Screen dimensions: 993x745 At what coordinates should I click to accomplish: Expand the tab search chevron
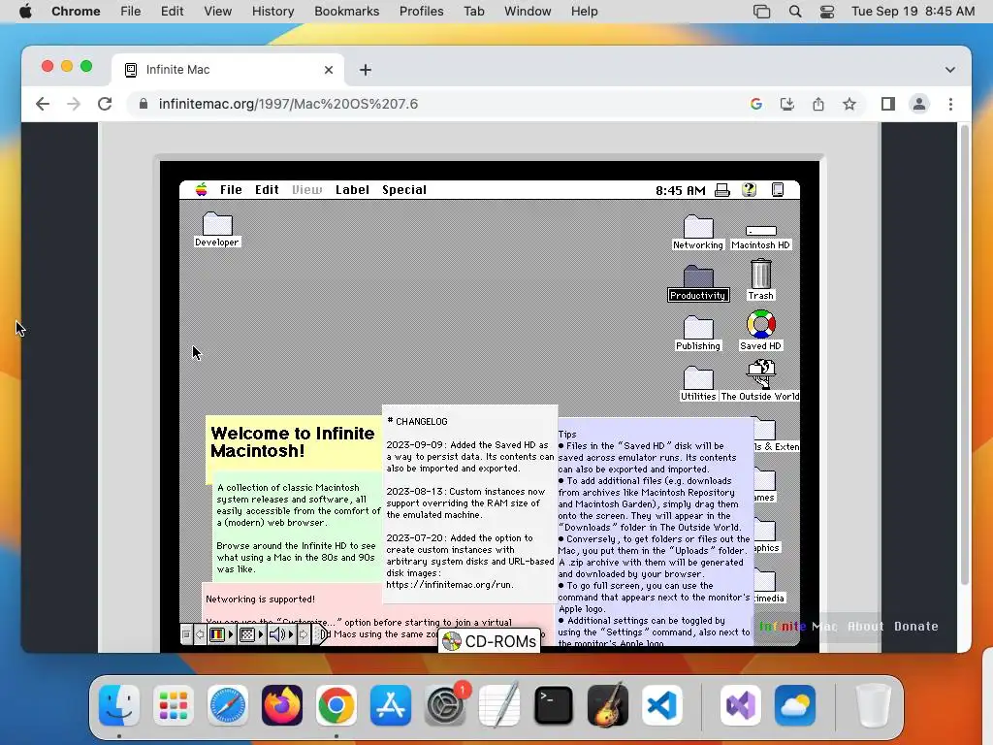pyautogui.click(x=950, y=70)
